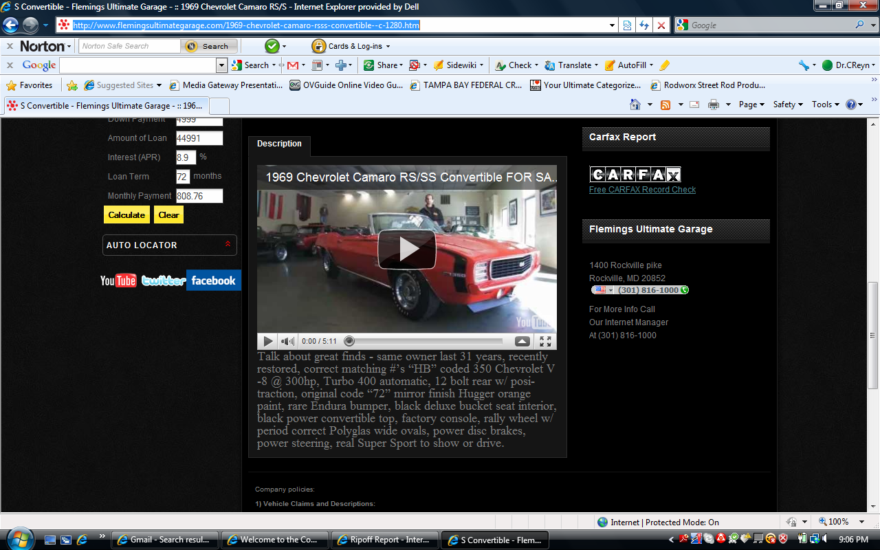Screen dimensions: 880x550
Task: Stop loading with the red X icon
Action: (x=661, y=25)
